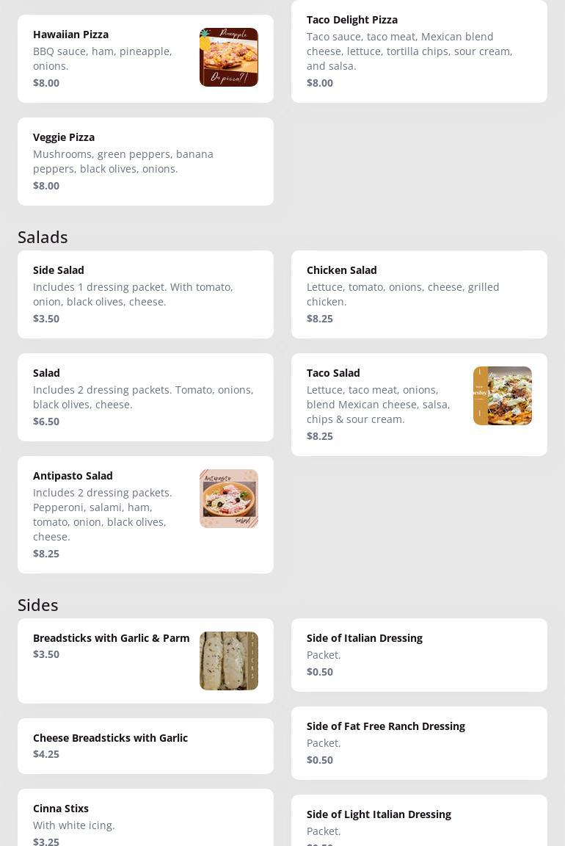The image size is (565, 846).
Task: Select the Hawaiian Pizza menu item
Action: coord(145,59)
